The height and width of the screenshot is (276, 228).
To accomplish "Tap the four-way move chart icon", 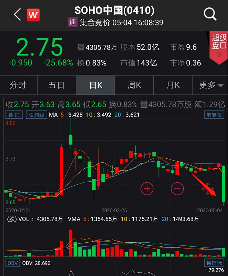I will [208, 189].
